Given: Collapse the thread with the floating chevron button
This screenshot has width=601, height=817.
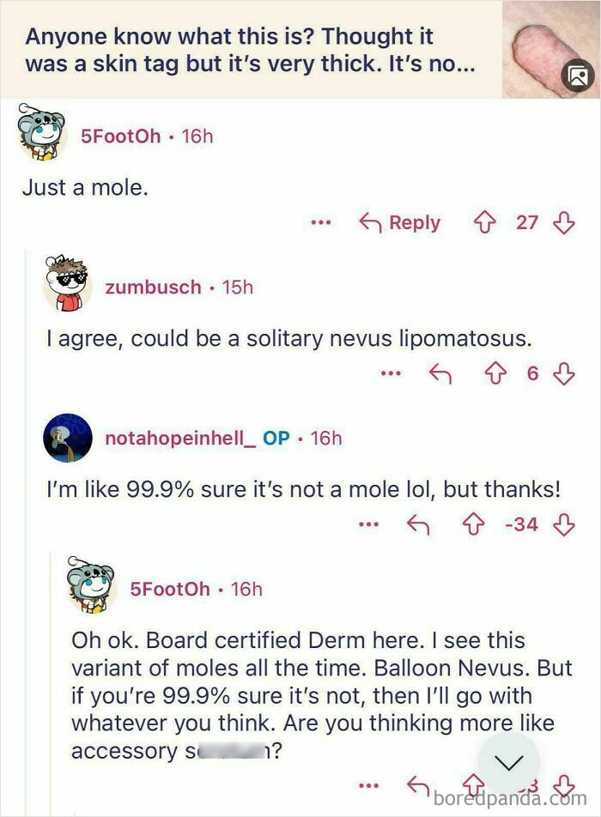Looking at the screenshot, I should click(509, 760).
